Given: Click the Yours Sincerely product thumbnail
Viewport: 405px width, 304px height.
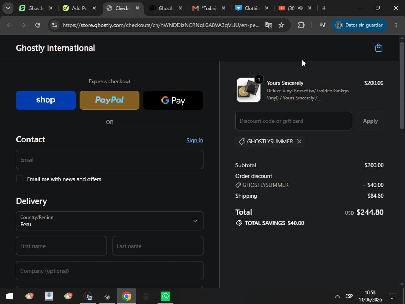Looking at the screenshot, I should [x=248, y=90].
